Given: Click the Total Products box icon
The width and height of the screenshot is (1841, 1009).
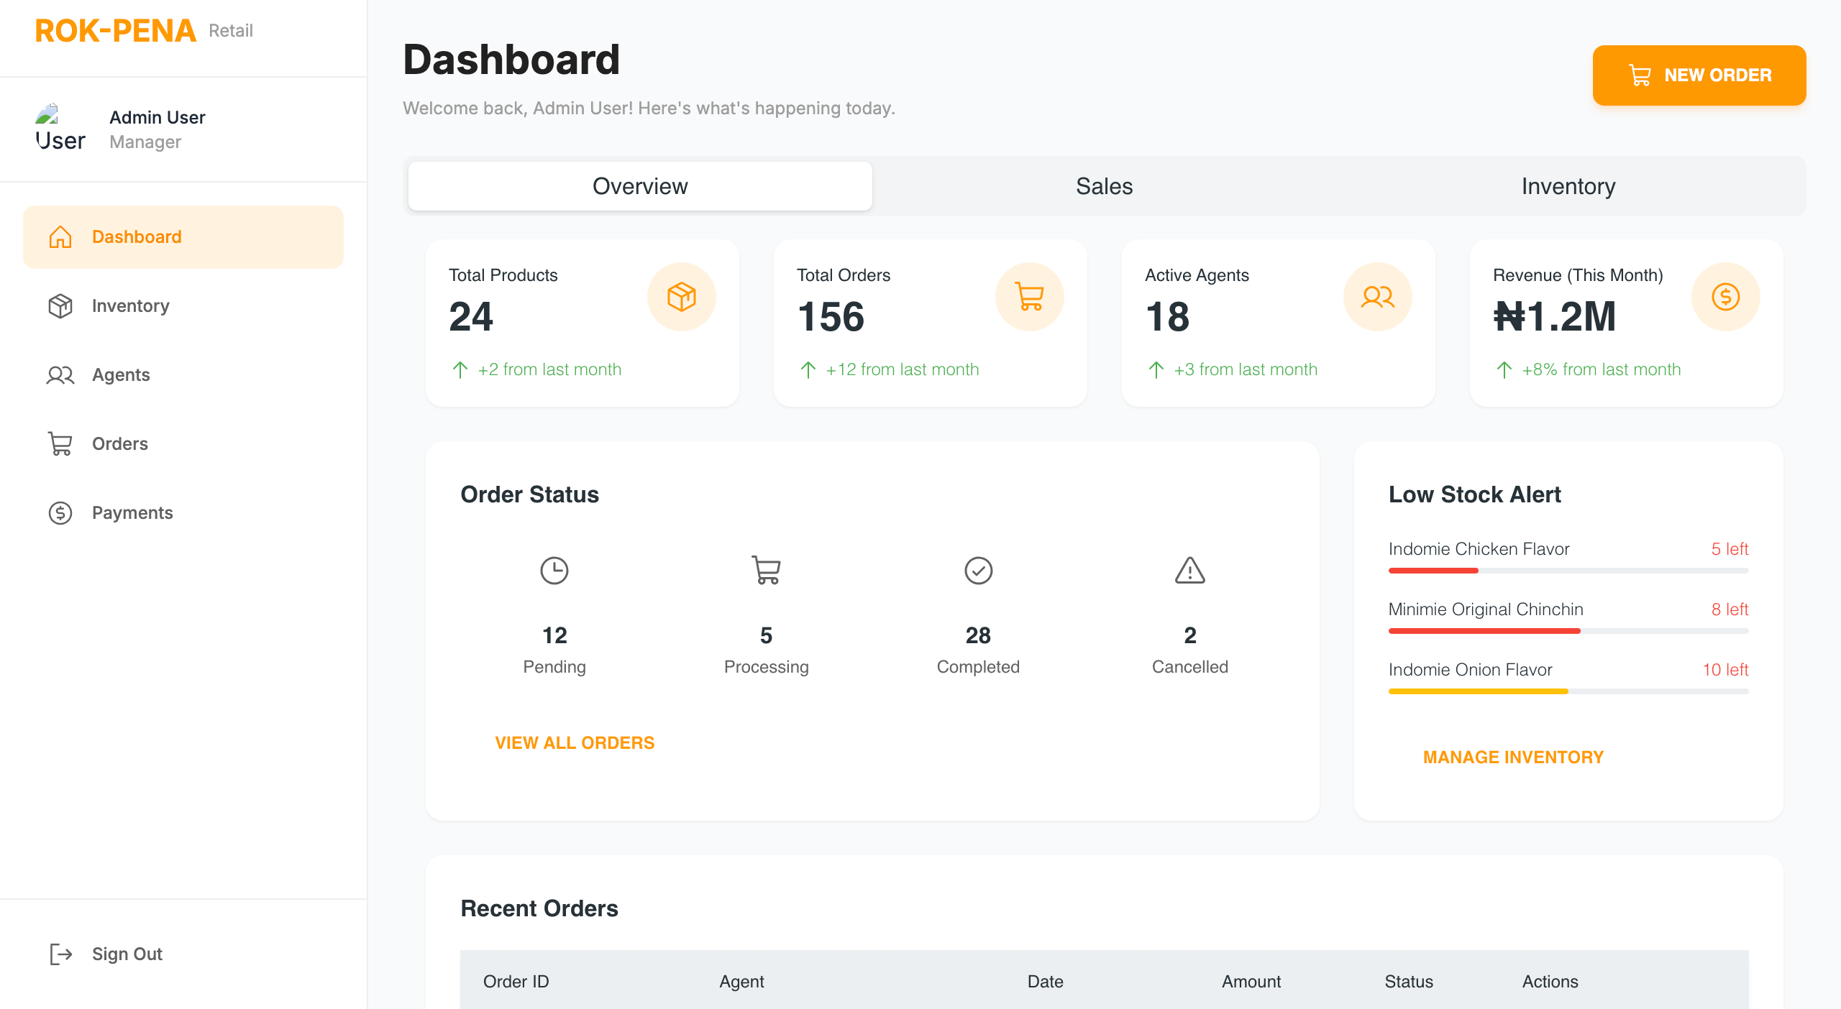Looking at the screenshot, I should (681, 297).
